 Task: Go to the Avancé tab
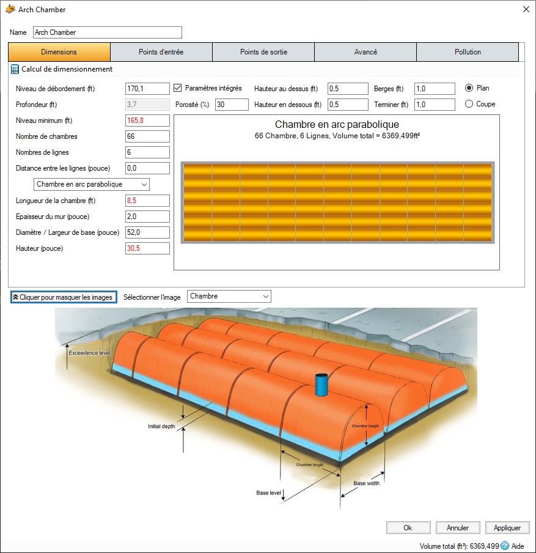[365, 52]
